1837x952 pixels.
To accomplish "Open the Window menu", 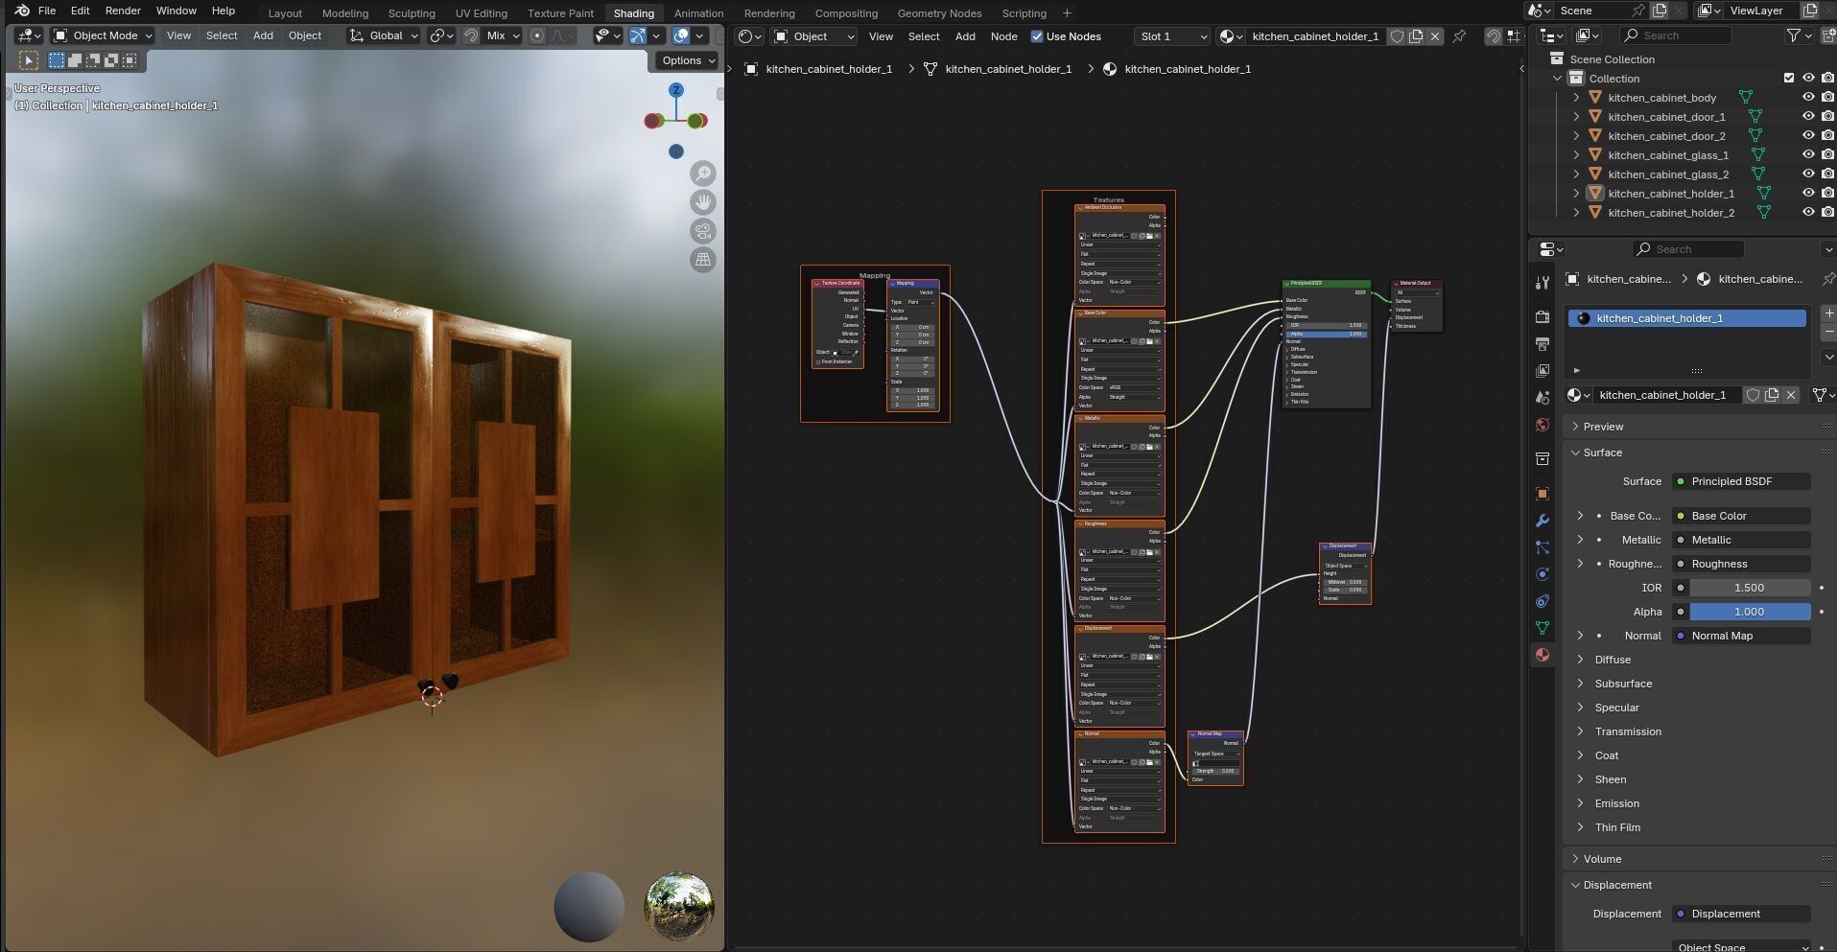I will pos(177,11).
